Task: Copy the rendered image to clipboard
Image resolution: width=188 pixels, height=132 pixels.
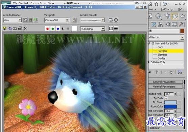Action: point(9,28)
